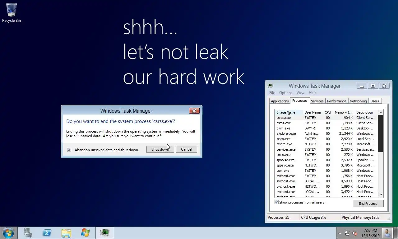Toggle Show processes from all users
This screenshot has width=398, height=239.
276,202
